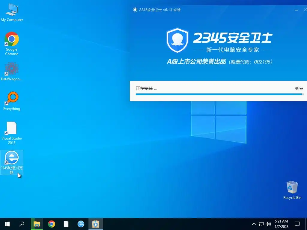Image resolution: width=307 pixels, height=230 pixels.
Task: Click the shield icon in installer title bar
Action: (x=135, y=10)
